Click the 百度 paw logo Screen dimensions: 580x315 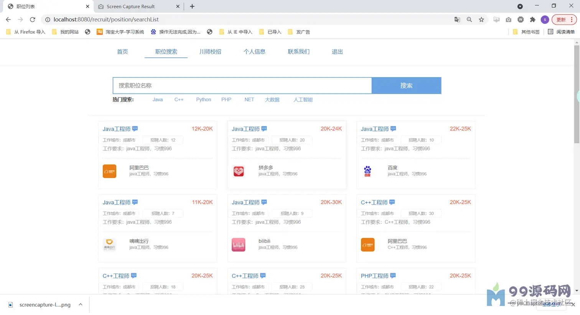[x=367, y=171]
